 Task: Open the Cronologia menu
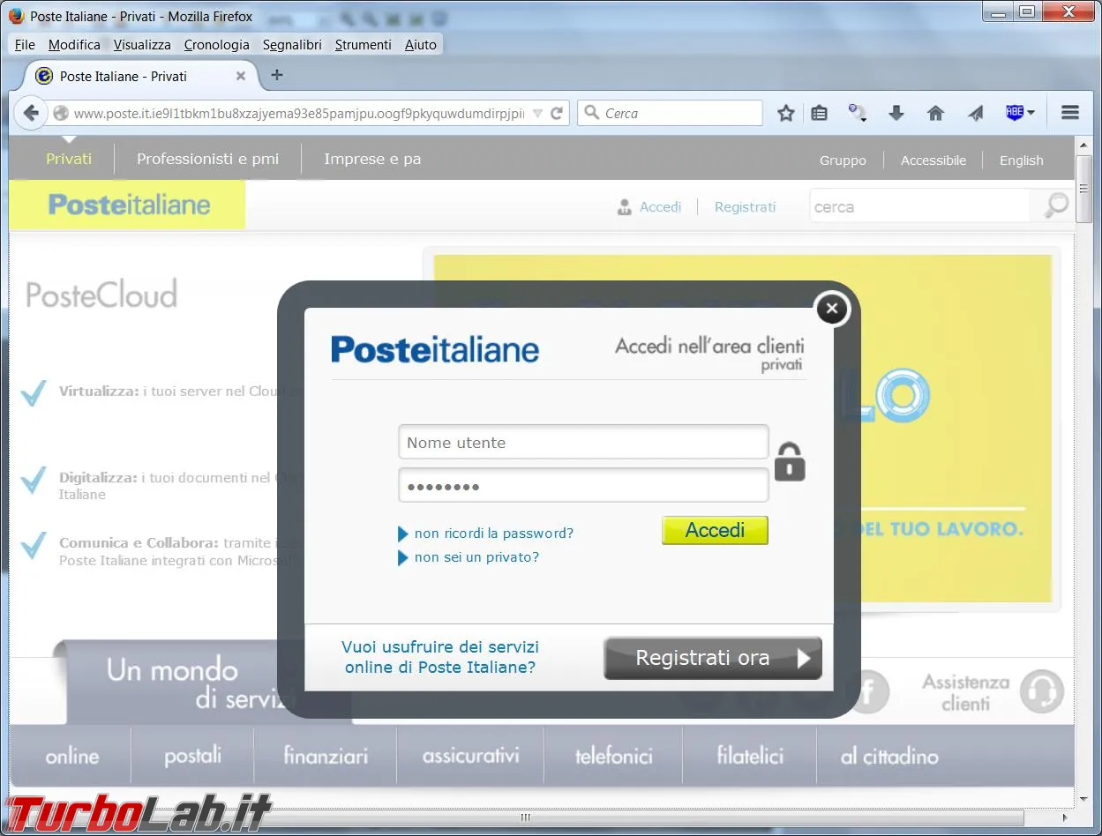tap(217, 44)
